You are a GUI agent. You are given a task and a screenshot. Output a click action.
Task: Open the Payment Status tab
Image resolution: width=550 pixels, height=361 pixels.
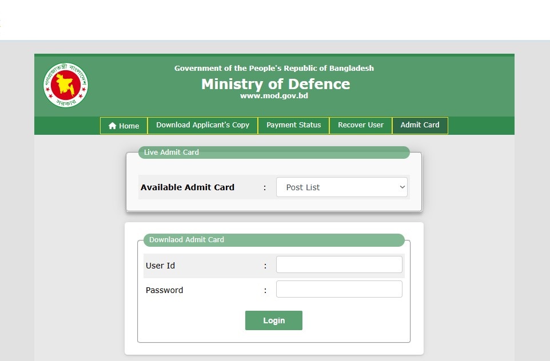click(x=293, y=125)
